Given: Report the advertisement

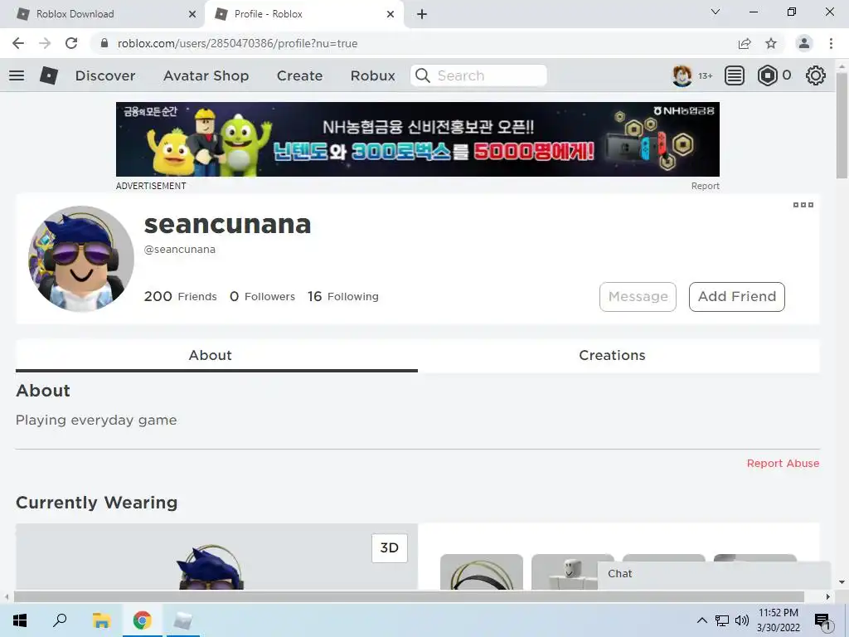Looking at the screenshot, I should coord(705,186).
